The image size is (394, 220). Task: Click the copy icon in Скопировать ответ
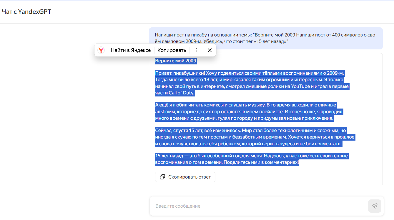pos(162,177)
